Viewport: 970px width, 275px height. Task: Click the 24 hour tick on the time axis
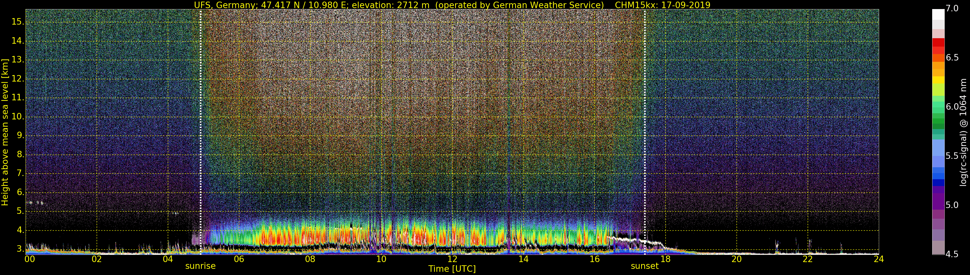[x=878, y=259]
